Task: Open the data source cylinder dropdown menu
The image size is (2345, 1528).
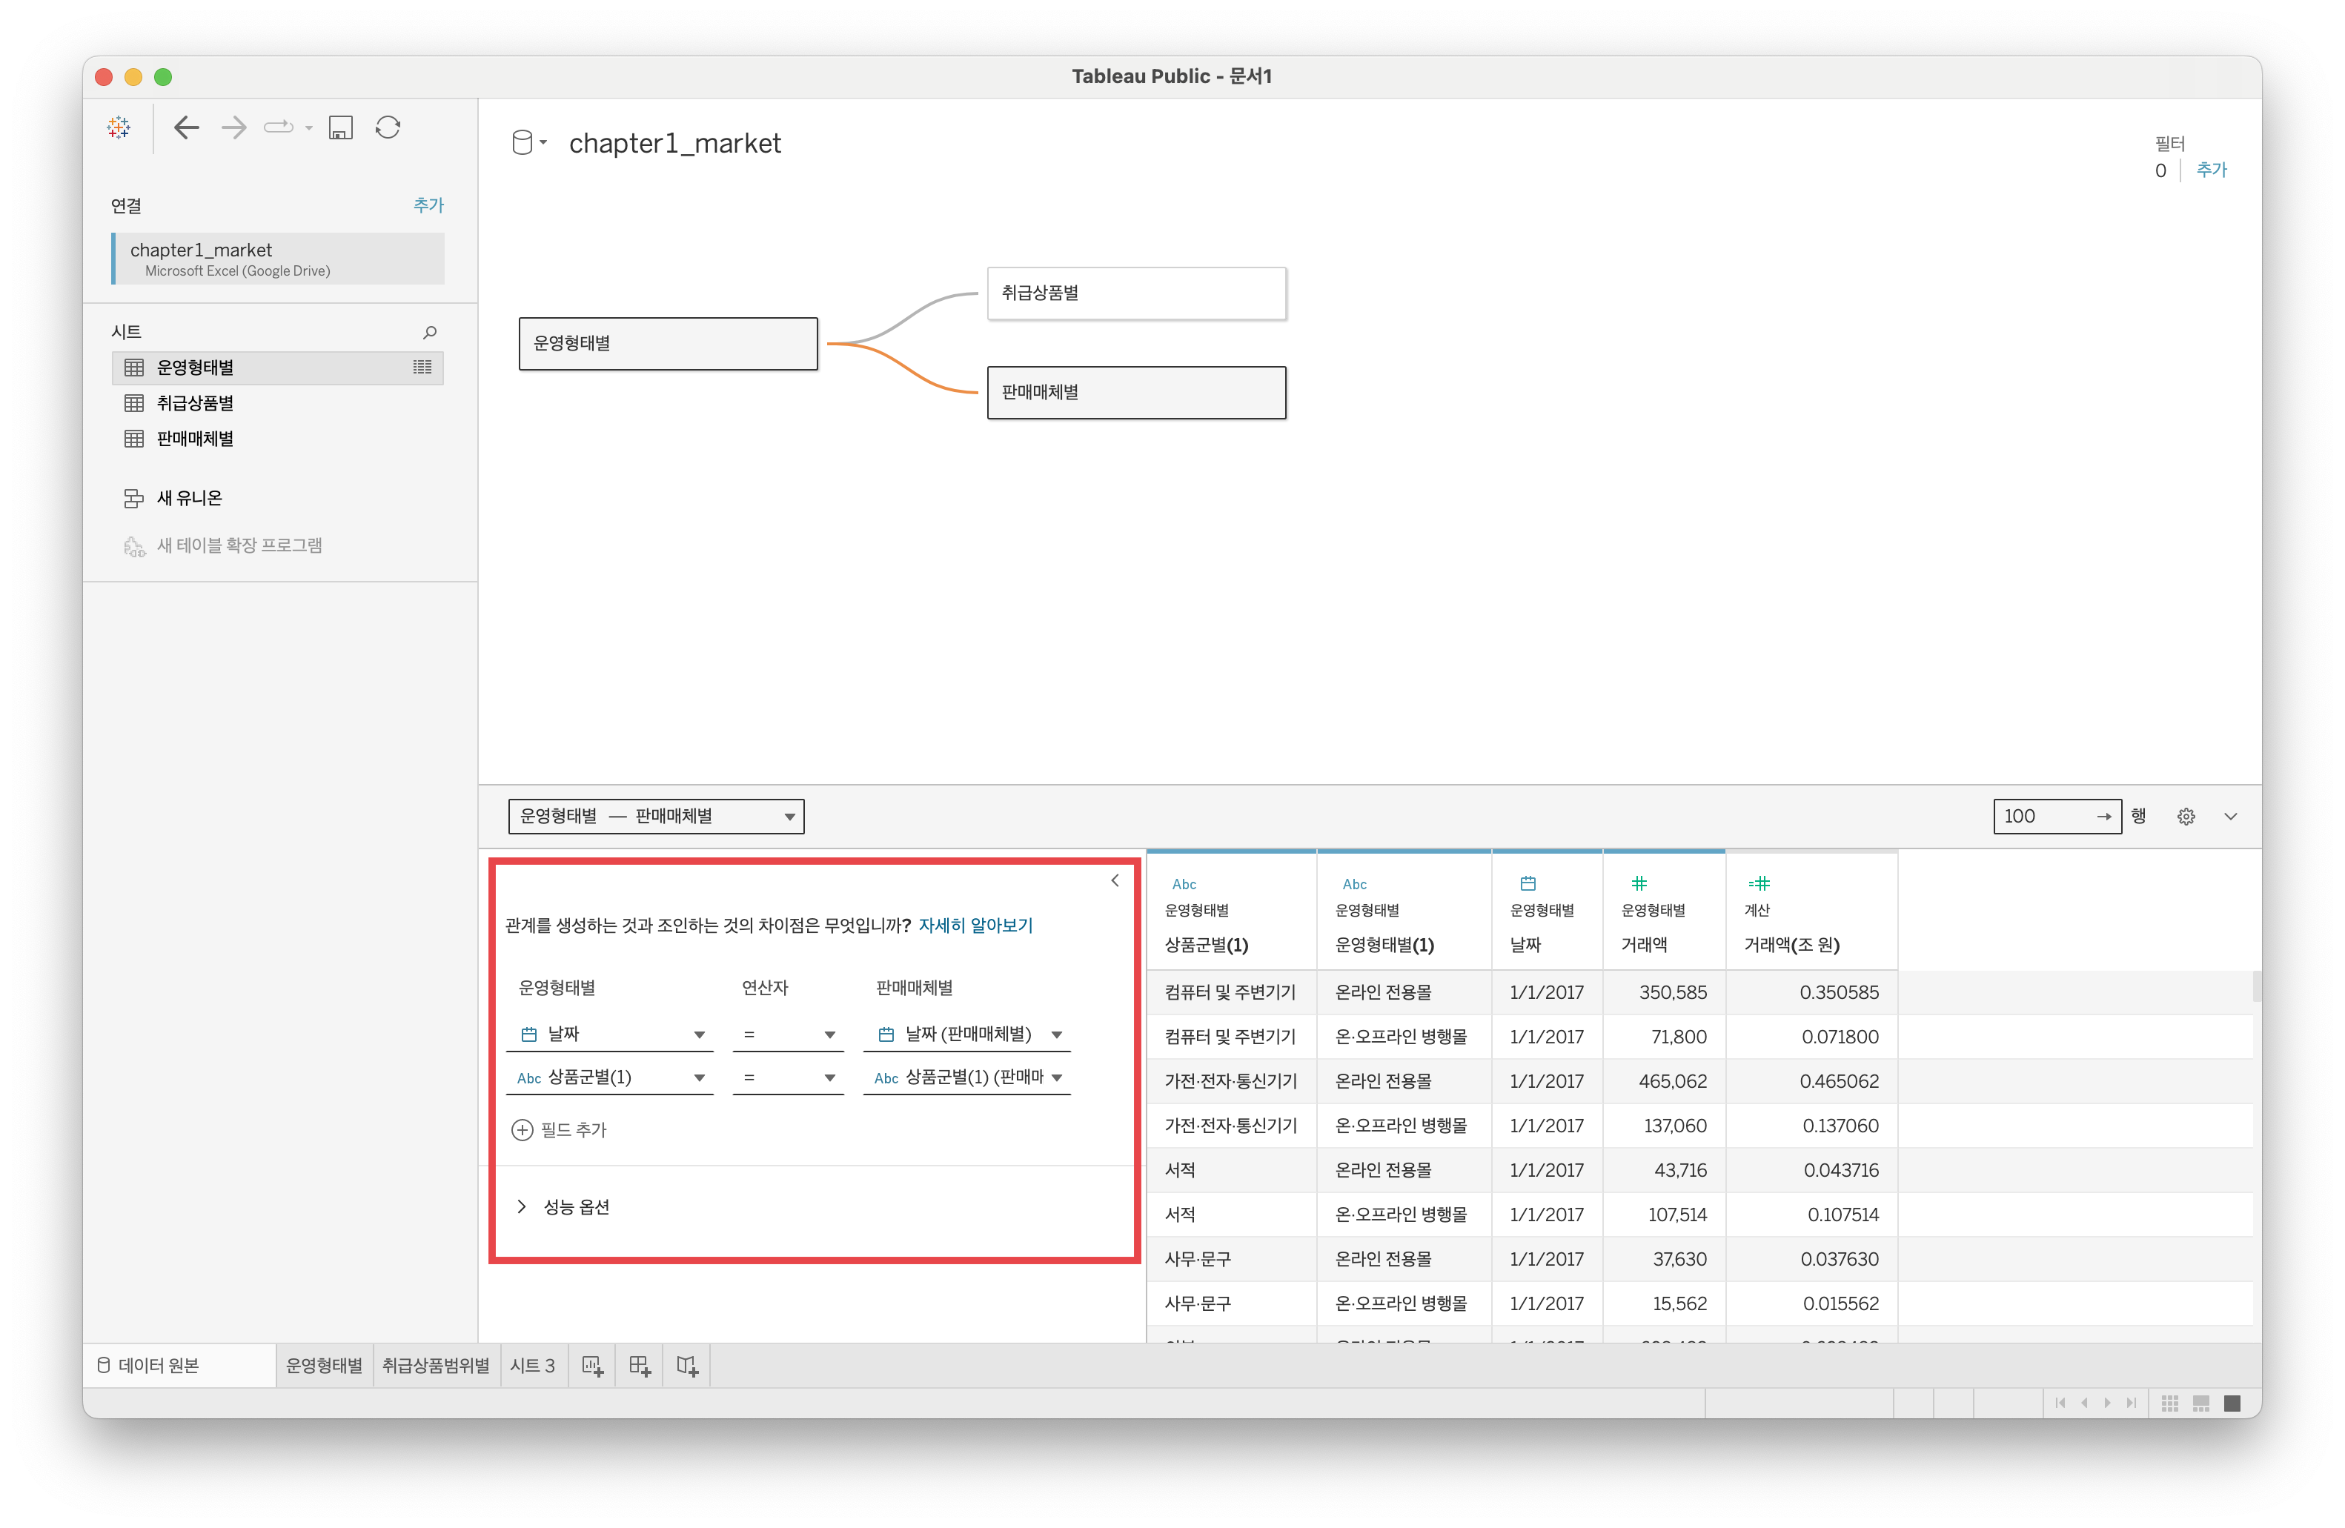Action: pos(529,143)
